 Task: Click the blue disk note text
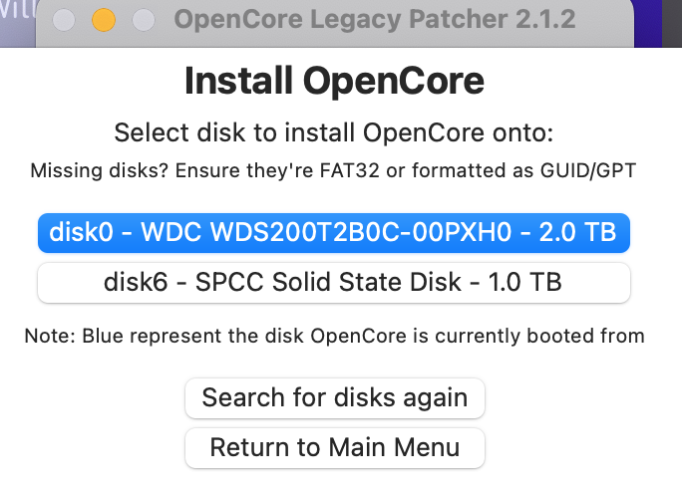tap(334, 336)
